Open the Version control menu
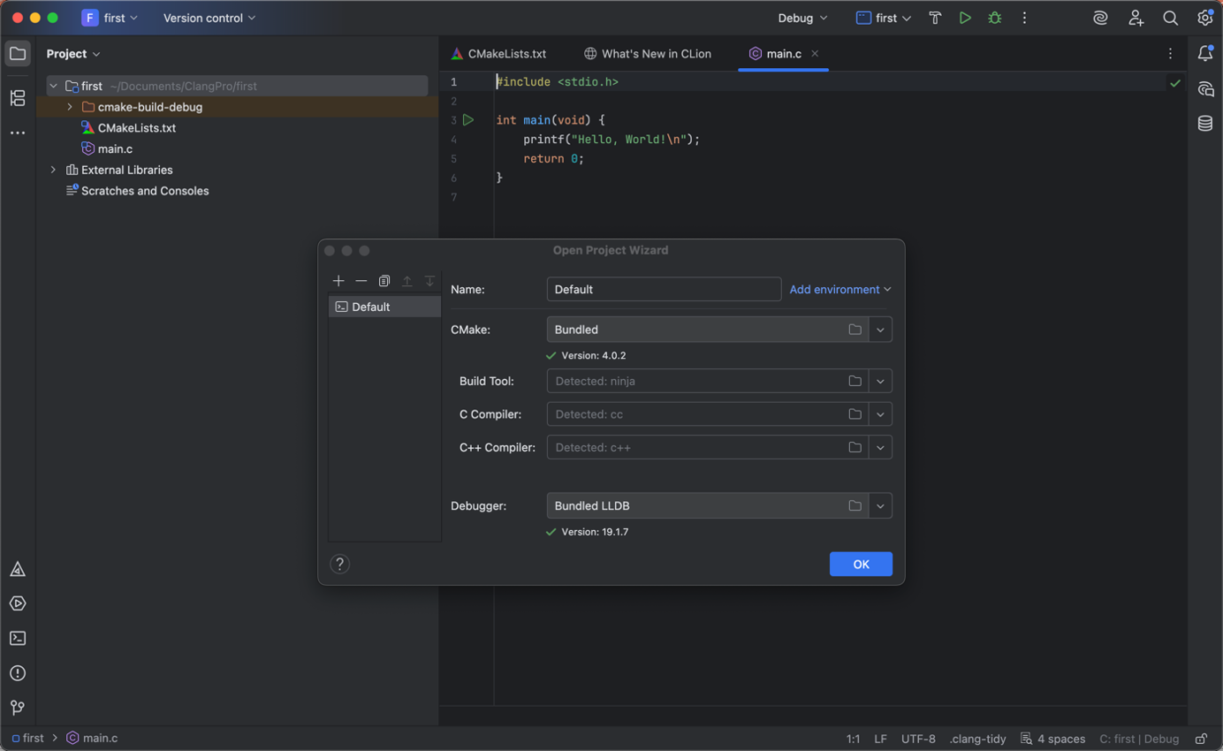1223x751 pixels. (209, 18)
